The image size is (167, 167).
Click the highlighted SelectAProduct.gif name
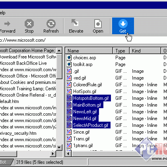[91, 125]
